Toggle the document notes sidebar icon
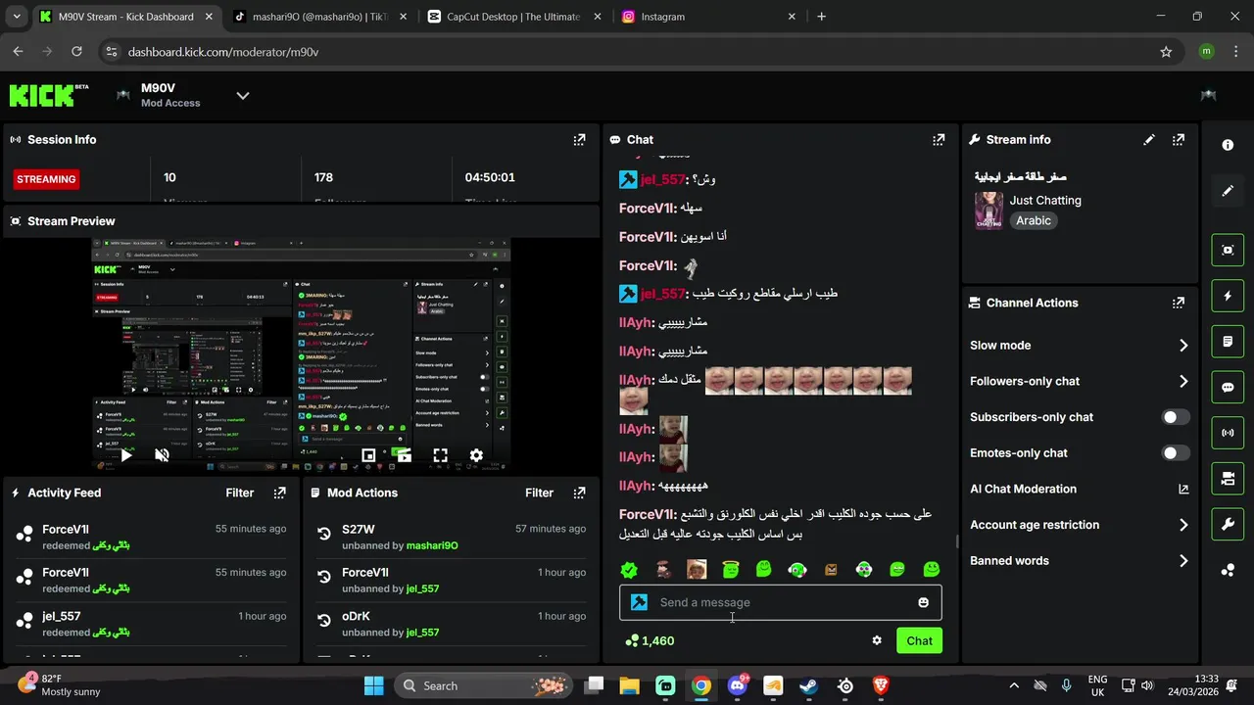 point(1228,342)
